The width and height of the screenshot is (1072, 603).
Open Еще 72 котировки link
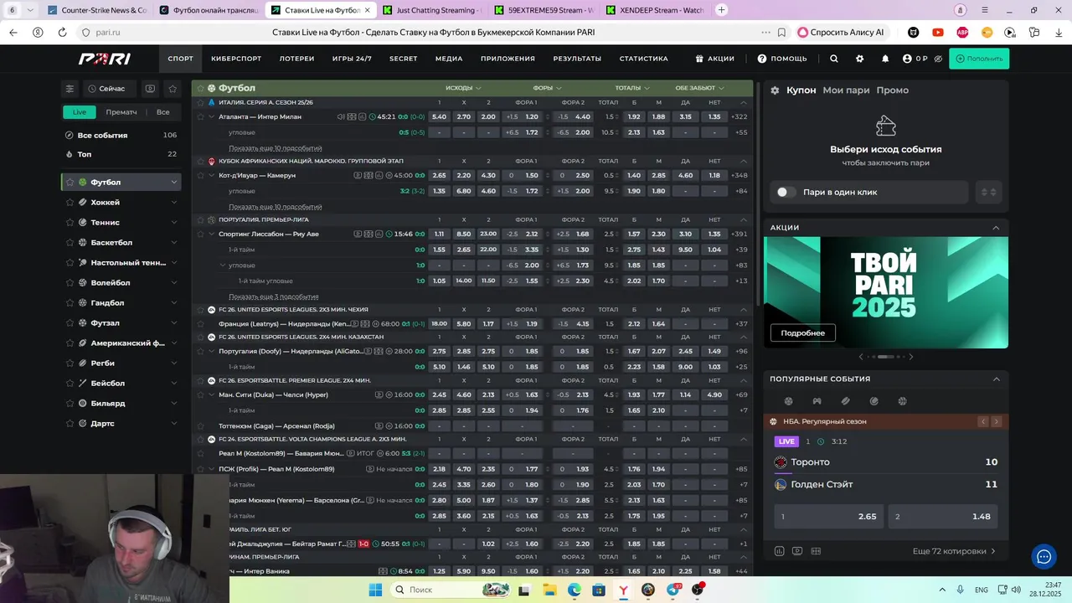tap(954, 551)
